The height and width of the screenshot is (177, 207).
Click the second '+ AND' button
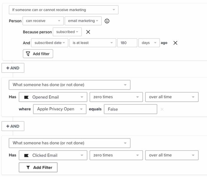(x=13, y=126)
